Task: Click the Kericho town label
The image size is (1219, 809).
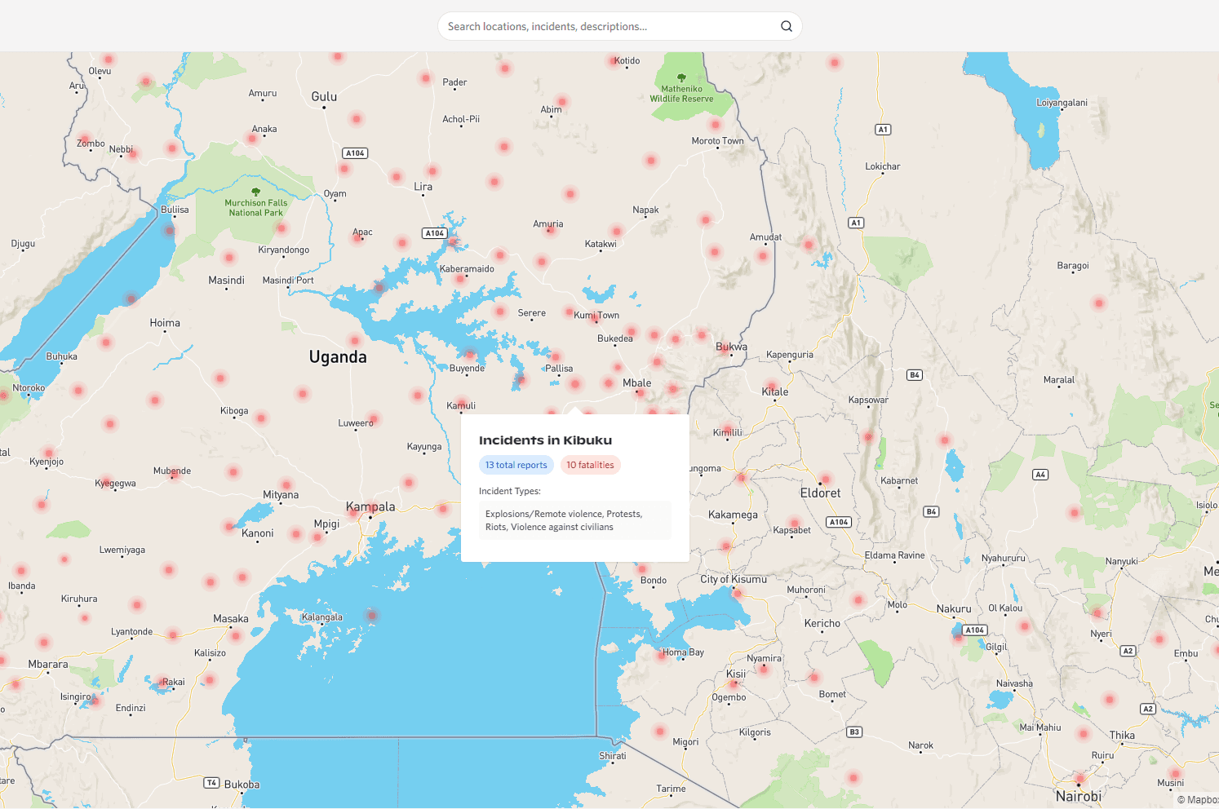Action: pos(822,623)
